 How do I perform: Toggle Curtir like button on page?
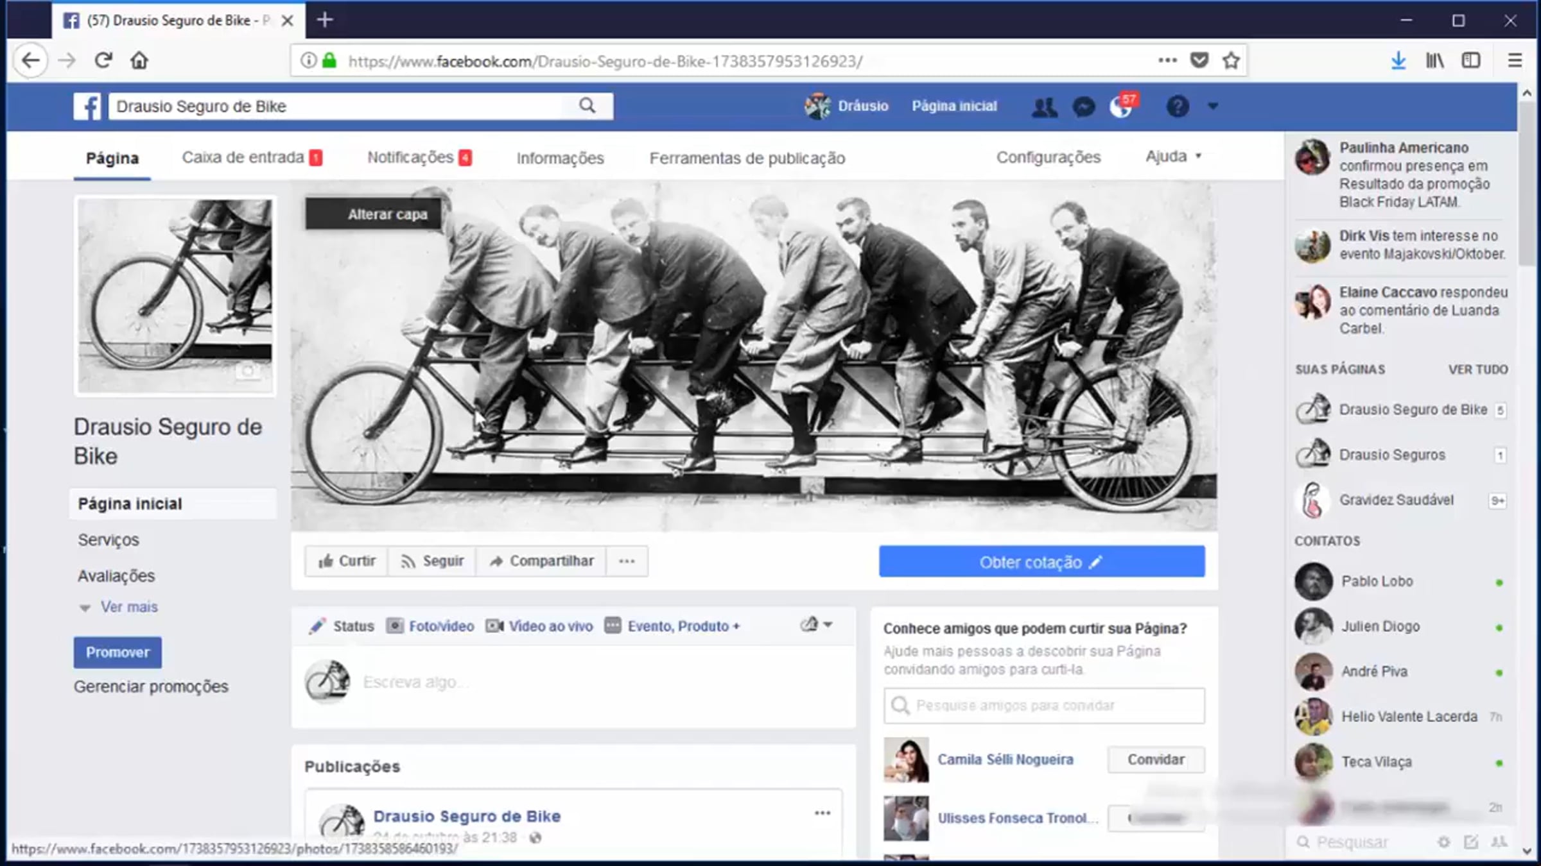347,561
